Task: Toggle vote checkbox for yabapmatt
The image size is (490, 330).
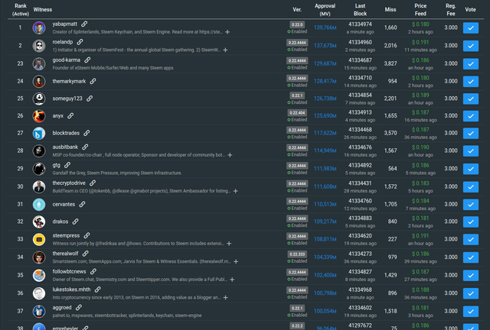Action: click(471, 27)
